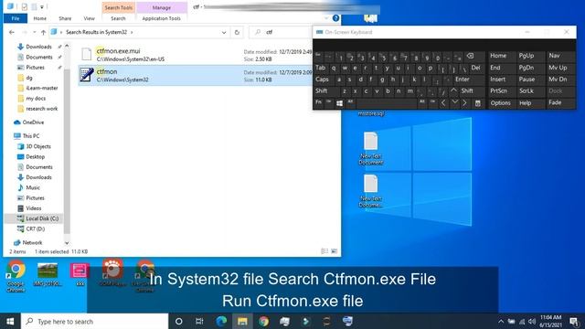Open Desktop under This PC
Viewport: 585px width, 329px height.
point(35,156)
